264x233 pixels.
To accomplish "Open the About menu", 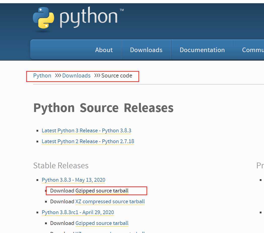I will coord(104,50).
